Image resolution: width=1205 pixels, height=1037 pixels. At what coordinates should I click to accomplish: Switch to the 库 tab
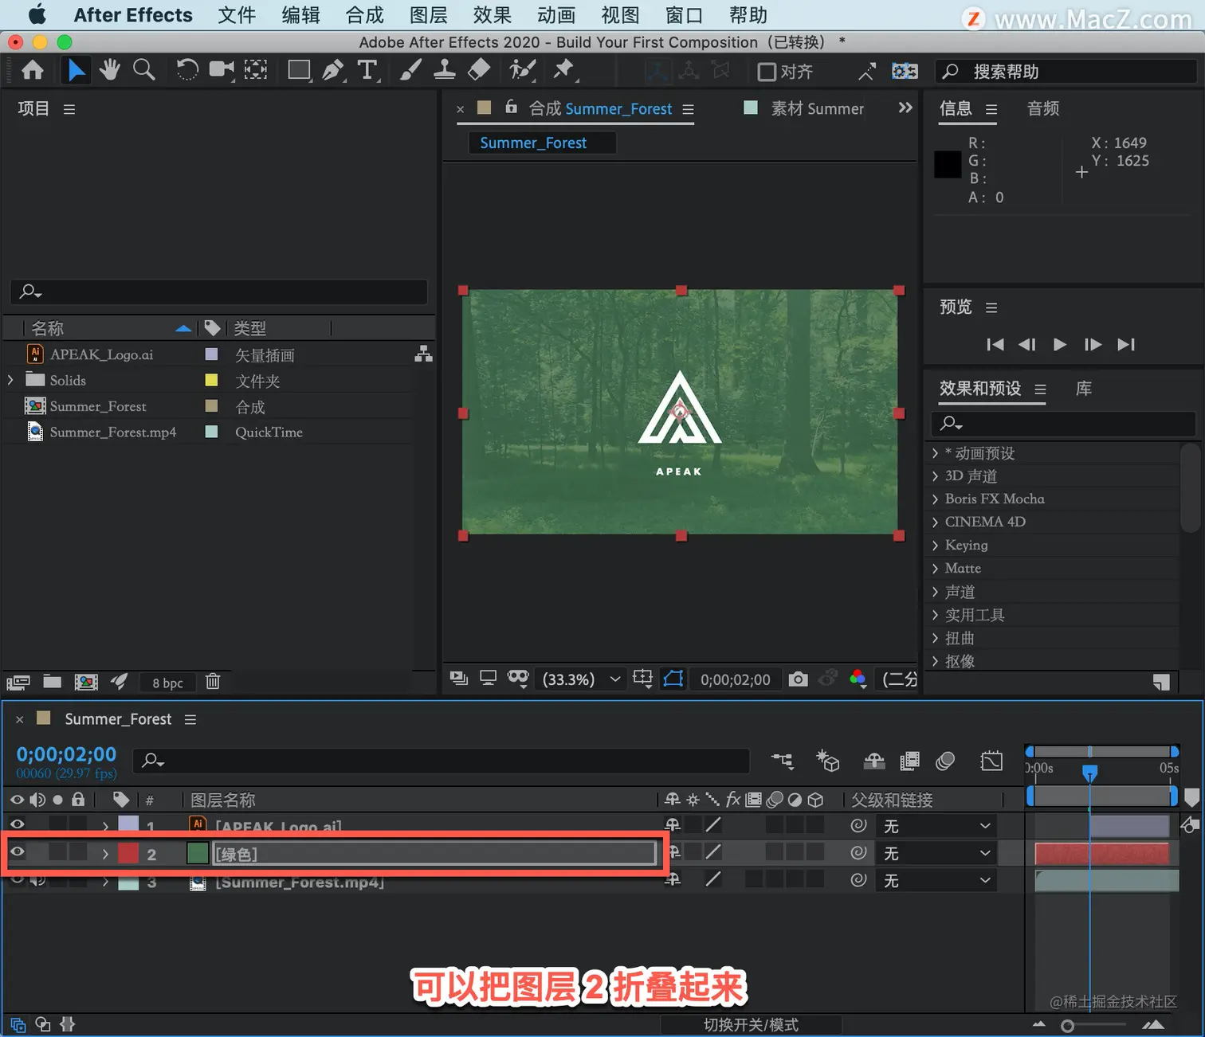click(1084, 389)
